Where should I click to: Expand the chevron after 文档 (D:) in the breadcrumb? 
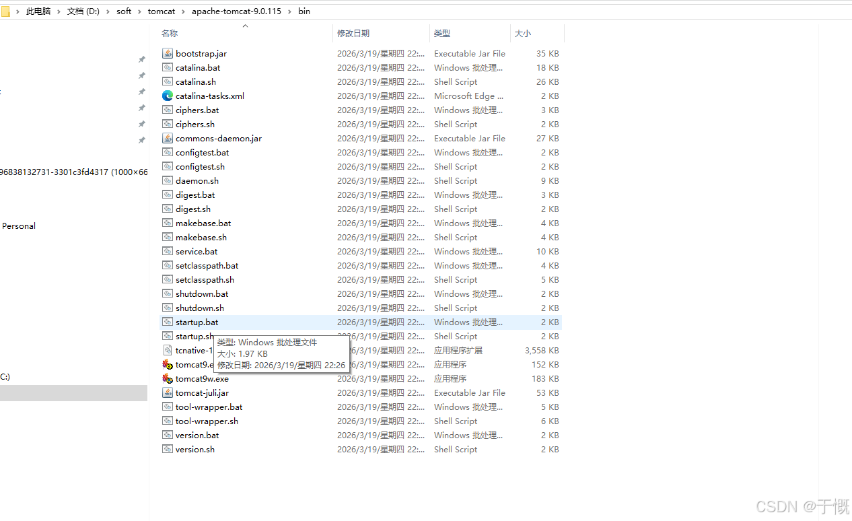108,11
